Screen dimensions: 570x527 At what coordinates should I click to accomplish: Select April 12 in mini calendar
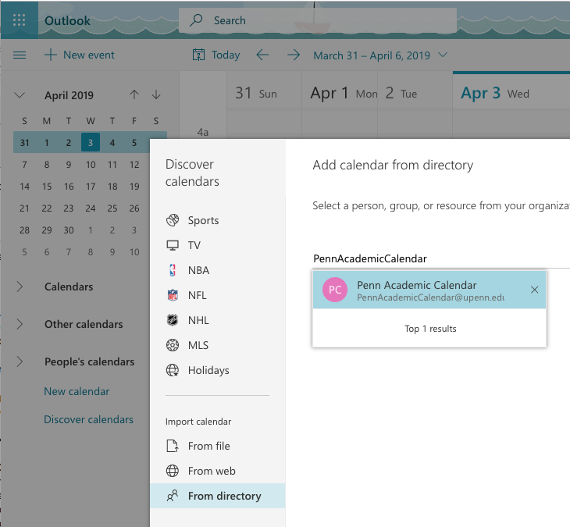click(134, 165)
